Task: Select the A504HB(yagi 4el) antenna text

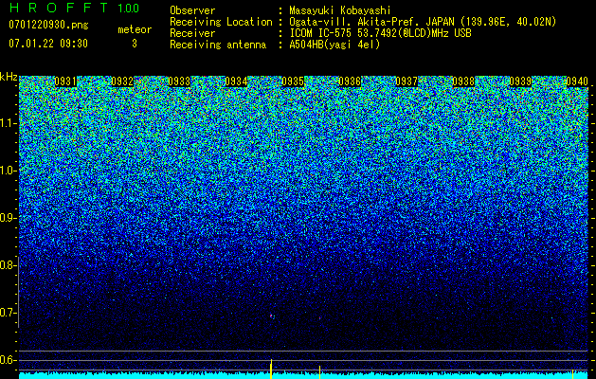Action: (334, 45)
